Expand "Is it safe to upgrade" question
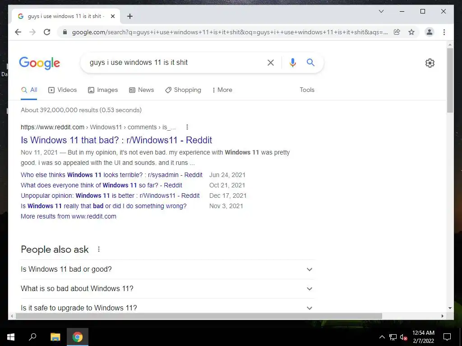Screen dimensions: 462x346 [x=167, y=308]
